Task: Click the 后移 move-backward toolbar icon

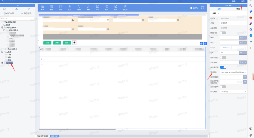Action: pyautogui.click(x=70, y=7)
